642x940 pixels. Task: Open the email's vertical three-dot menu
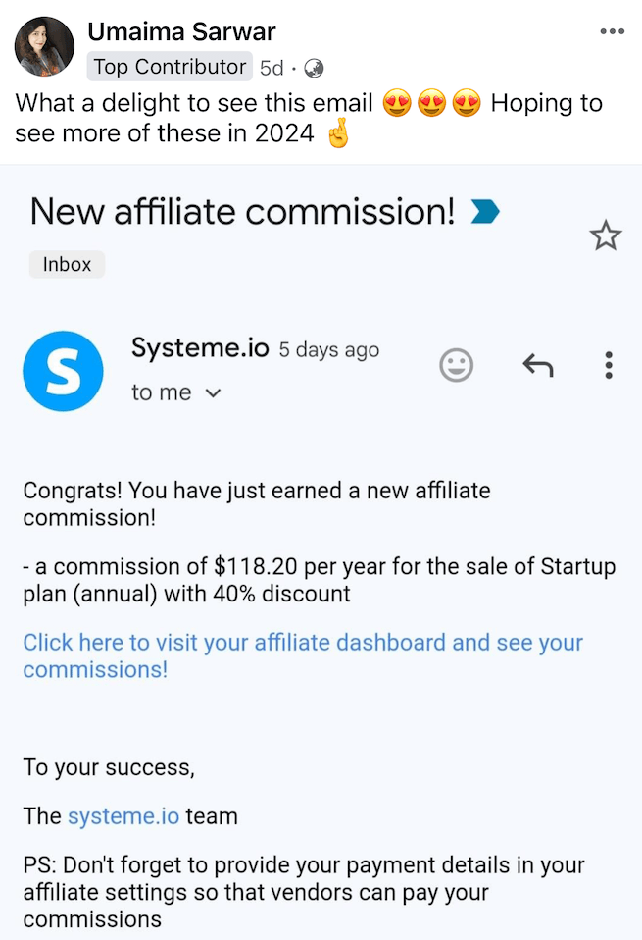pyautogui.click(x=609, y=366)
